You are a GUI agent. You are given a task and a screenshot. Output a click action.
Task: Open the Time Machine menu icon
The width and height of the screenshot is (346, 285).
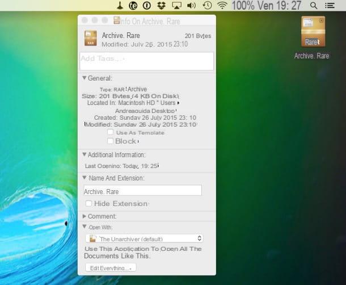pyautogui.click(x=207, y=5)
